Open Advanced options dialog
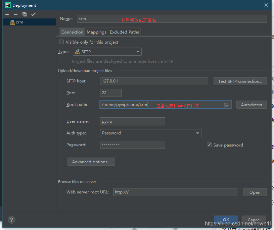 [x=91, y=162]
